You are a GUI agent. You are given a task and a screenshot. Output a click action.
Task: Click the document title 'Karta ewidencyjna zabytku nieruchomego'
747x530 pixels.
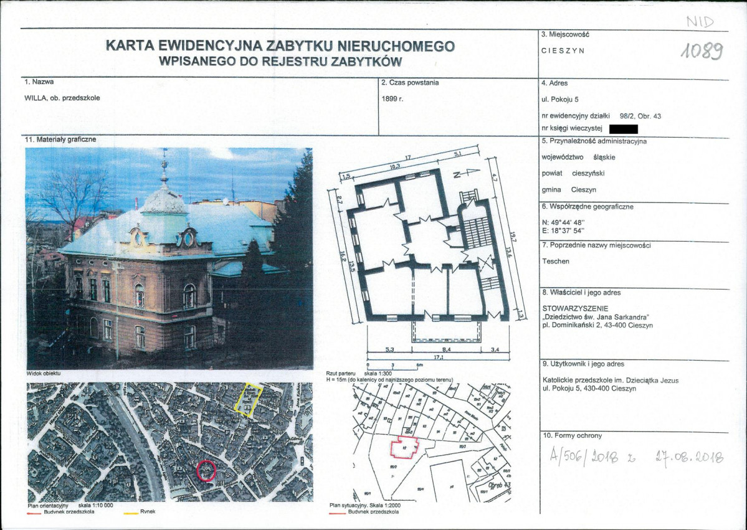pyautogui.click(x=280, y=46)
